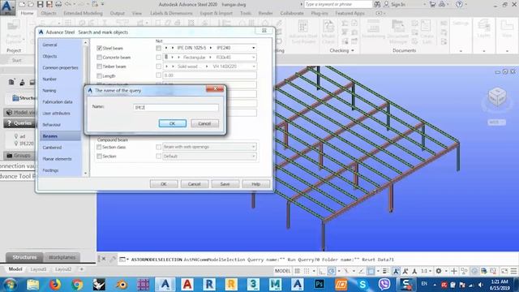Click the ViewCube in the model view
This screenshot has width=519, height=292.
click(497, 97)
